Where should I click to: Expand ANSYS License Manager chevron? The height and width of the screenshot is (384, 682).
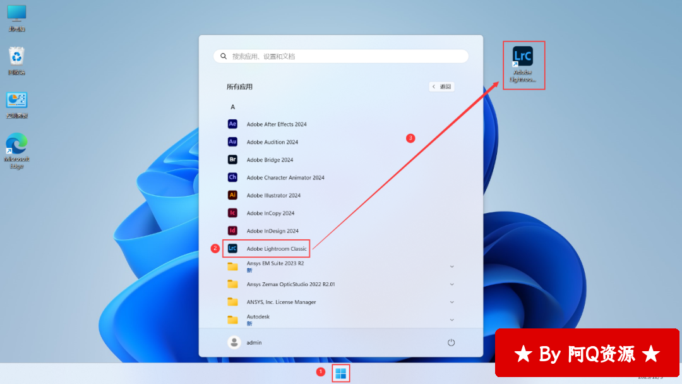[x=452, y=303]
